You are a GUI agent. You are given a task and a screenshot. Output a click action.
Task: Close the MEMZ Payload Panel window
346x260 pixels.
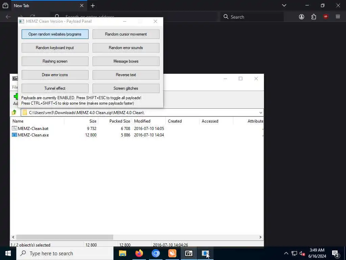155,21
